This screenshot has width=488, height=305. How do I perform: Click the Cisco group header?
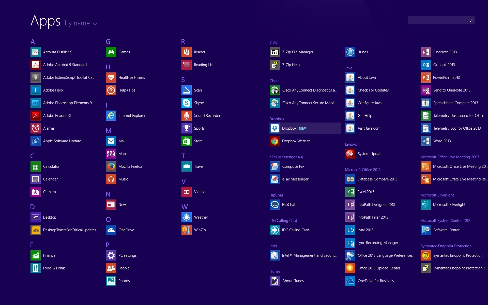click(274, 81)
